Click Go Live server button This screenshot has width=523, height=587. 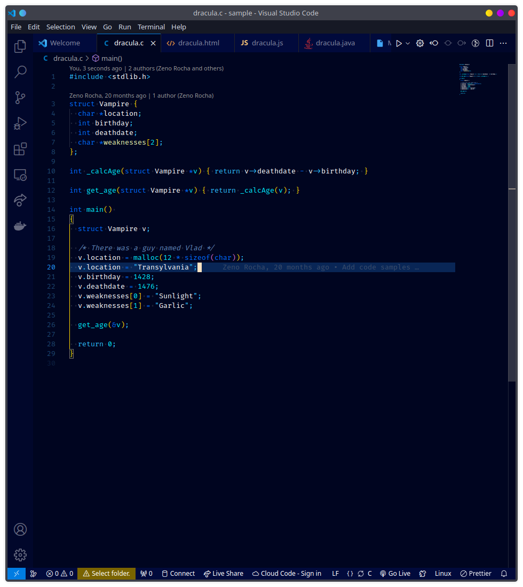coord(395,574)
